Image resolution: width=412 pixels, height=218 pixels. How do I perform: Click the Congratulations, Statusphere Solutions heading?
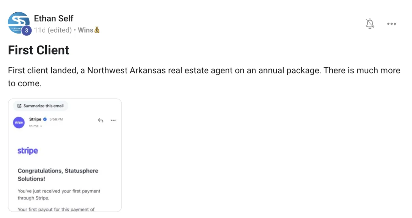[x=58, y=175]
